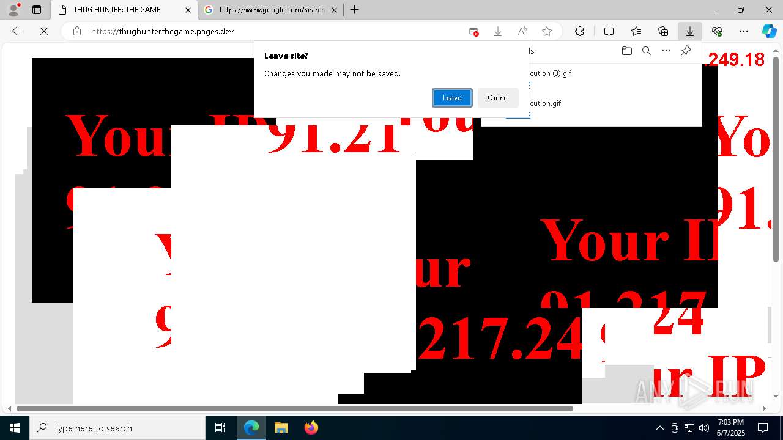Screen dimensions: 783x440
Task: Close the Google search tab
Action: [334, 10]
